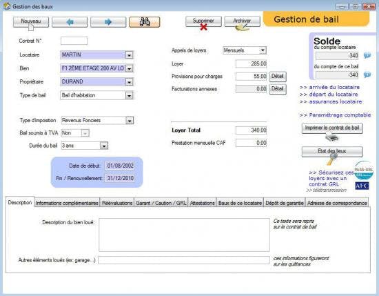
Task: Click the Autres éléments loués field
Action: coord(184,260)
